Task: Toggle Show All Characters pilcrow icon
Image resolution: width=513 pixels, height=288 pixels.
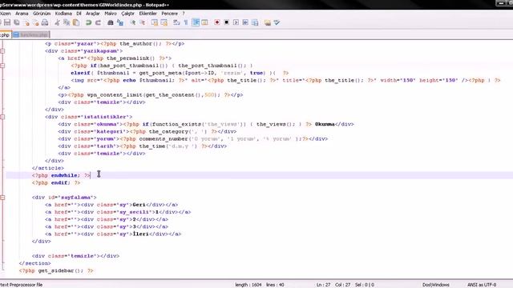Action: pos(186,22)
